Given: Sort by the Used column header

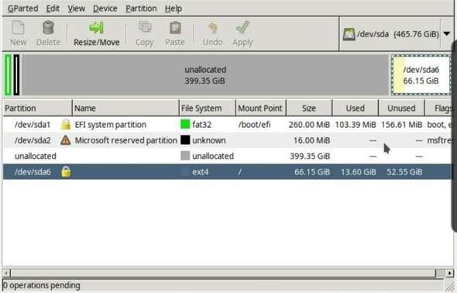Looking at the screenshot, I should tap(355, 109).
